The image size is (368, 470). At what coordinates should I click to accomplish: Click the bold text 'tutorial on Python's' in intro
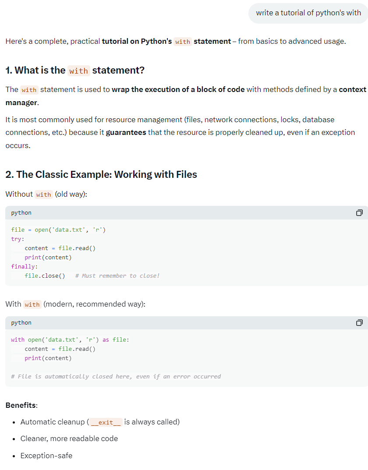tap(137, 41)
